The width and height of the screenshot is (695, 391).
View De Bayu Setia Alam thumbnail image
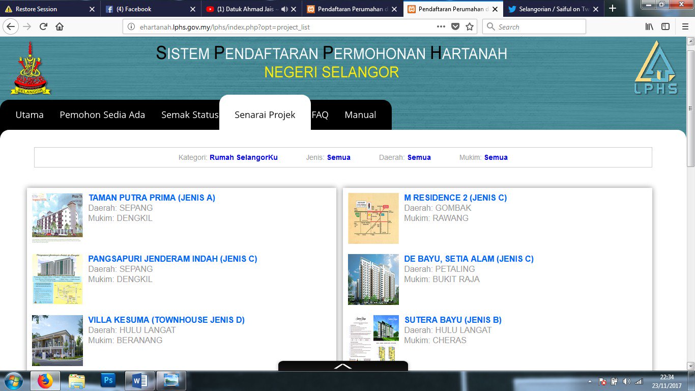coord(373,279)
